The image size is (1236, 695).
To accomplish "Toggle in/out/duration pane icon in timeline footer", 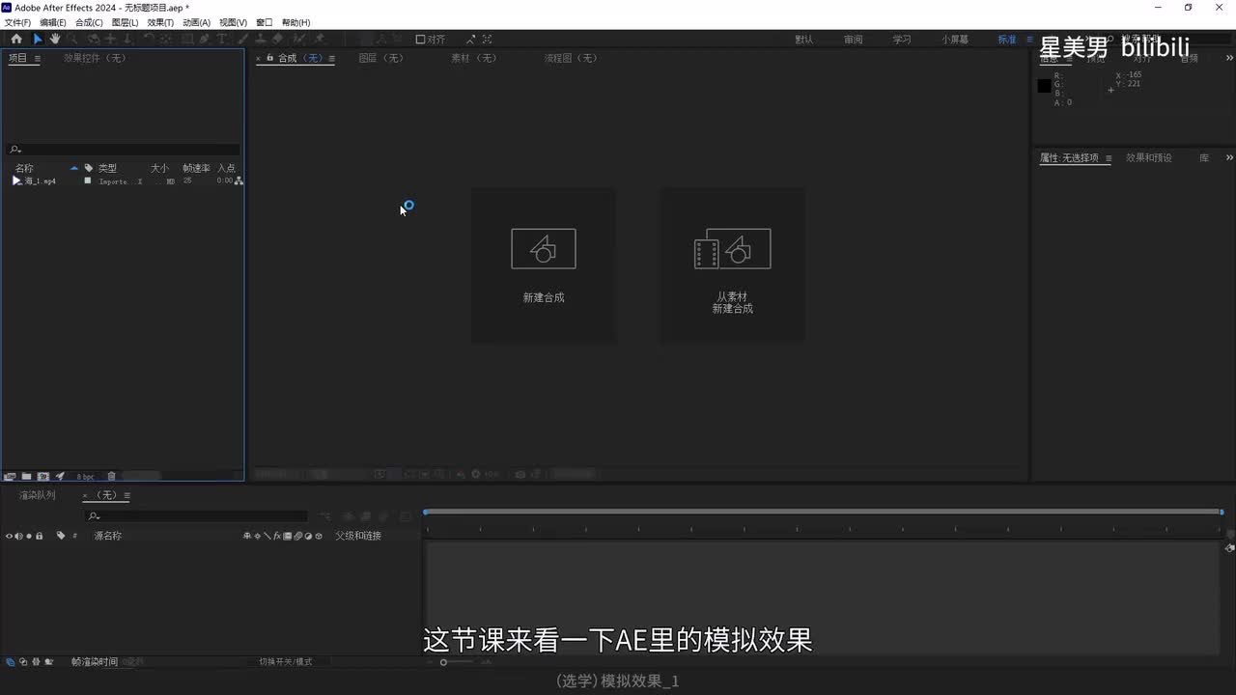I will click(x=36, y=661).
